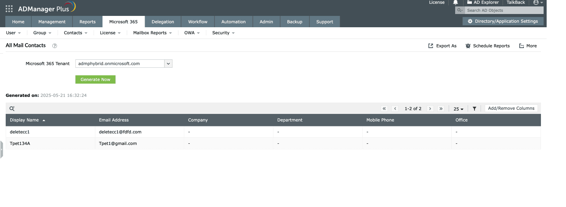
Task: Click the table search magnifier icon
Action: 12,109
